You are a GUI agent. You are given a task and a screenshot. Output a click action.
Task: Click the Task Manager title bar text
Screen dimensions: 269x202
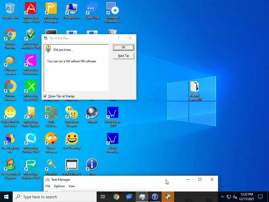[x=61, y=180]
